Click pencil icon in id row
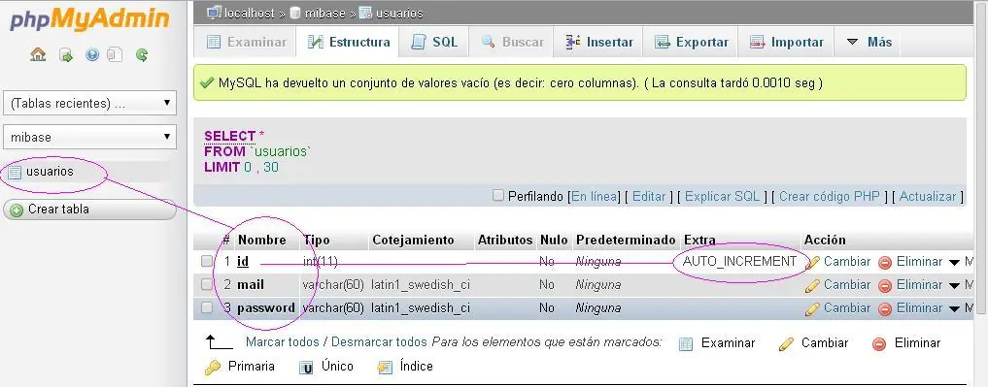The image size is (988, 387). pyautogui.click(x=813, y=262)
